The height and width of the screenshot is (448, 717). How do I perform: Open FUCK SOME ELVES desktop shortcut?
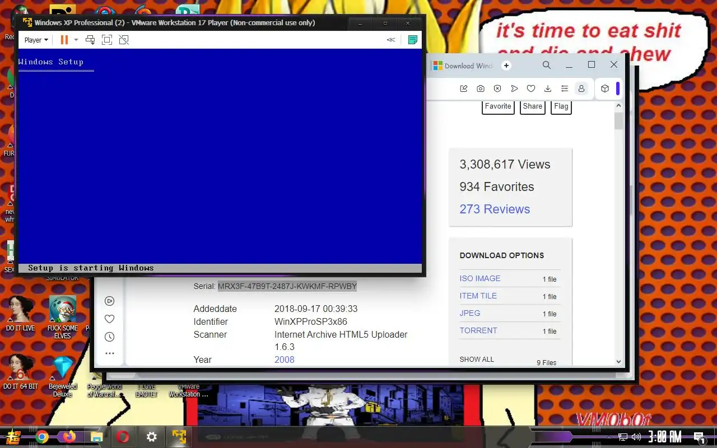tap(62, 317)
